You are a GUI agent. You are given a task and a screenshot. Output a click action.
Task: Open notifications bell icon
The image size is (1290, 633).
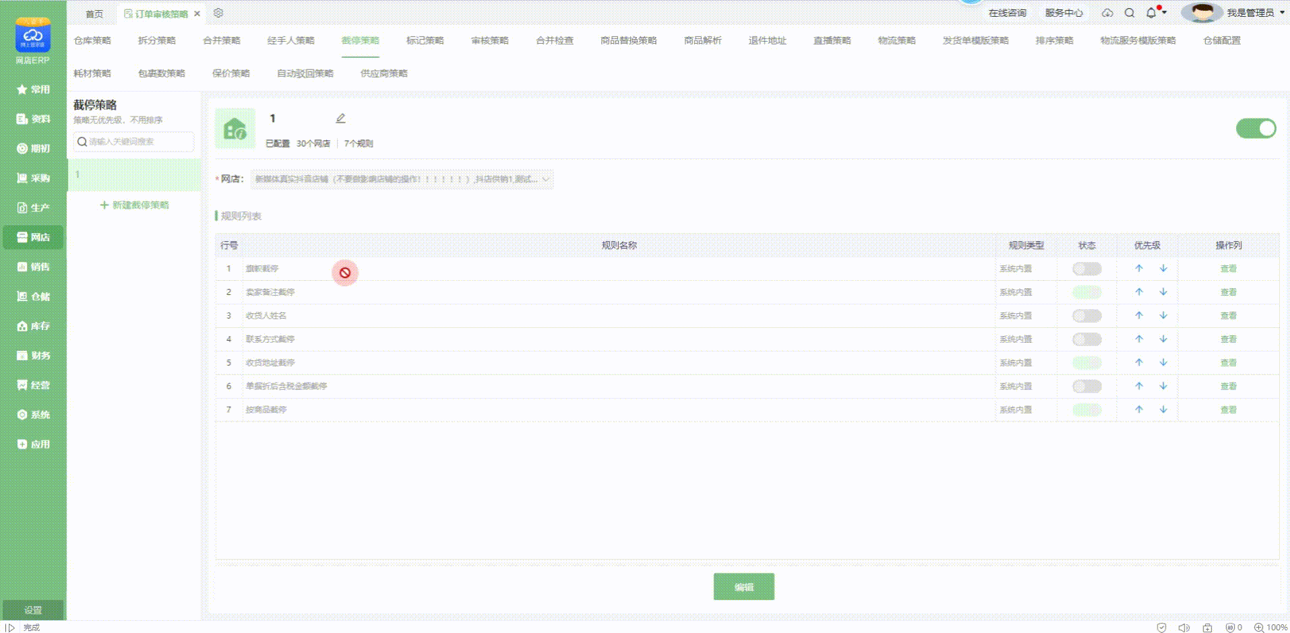(x=1151, y=13)
